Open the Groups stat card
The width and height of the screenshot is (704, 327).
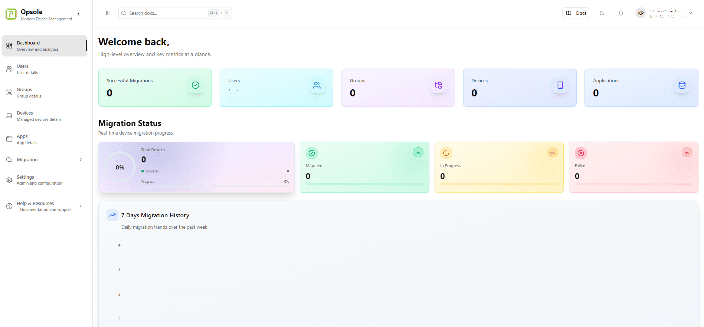coord(398,88)
